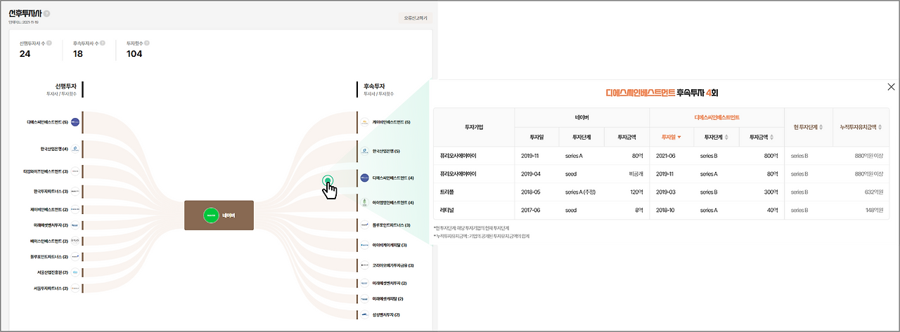Click 아이엠엠인베스트먼트 (4) logo icon
900x332 pixels.
click(x=364, y=202)
